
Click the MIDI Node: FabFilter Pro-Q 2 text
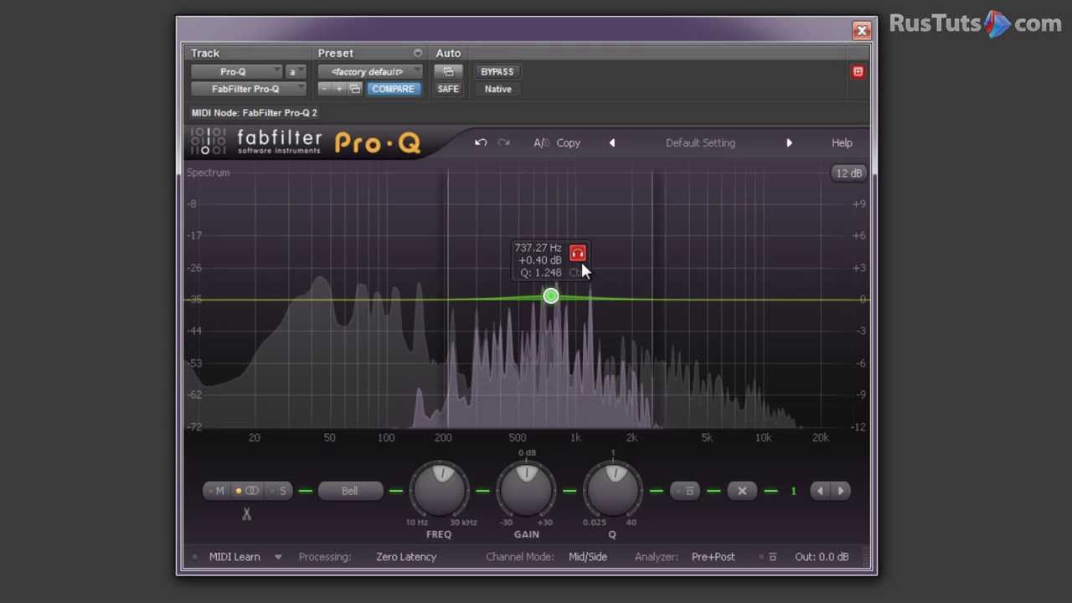tap(254, 113)
